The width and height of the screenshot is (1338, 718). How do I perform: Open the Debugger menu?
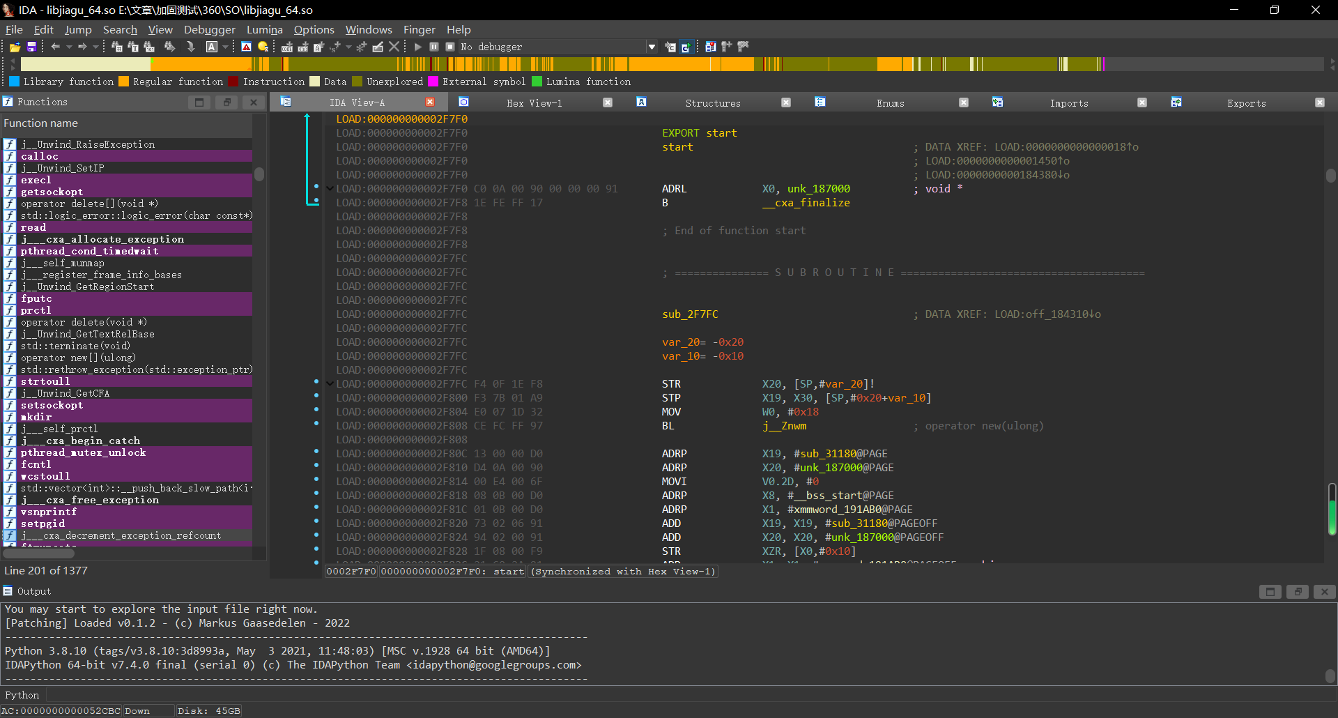(x=210, y=29)
